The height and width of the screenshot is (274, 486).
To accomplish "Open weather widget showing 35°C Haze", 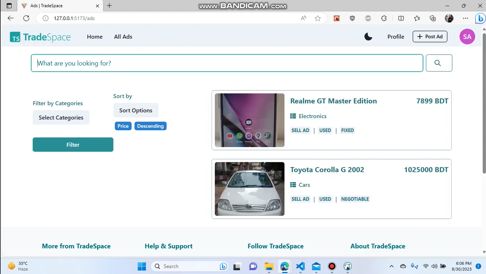I will click(x=18, y=266).
